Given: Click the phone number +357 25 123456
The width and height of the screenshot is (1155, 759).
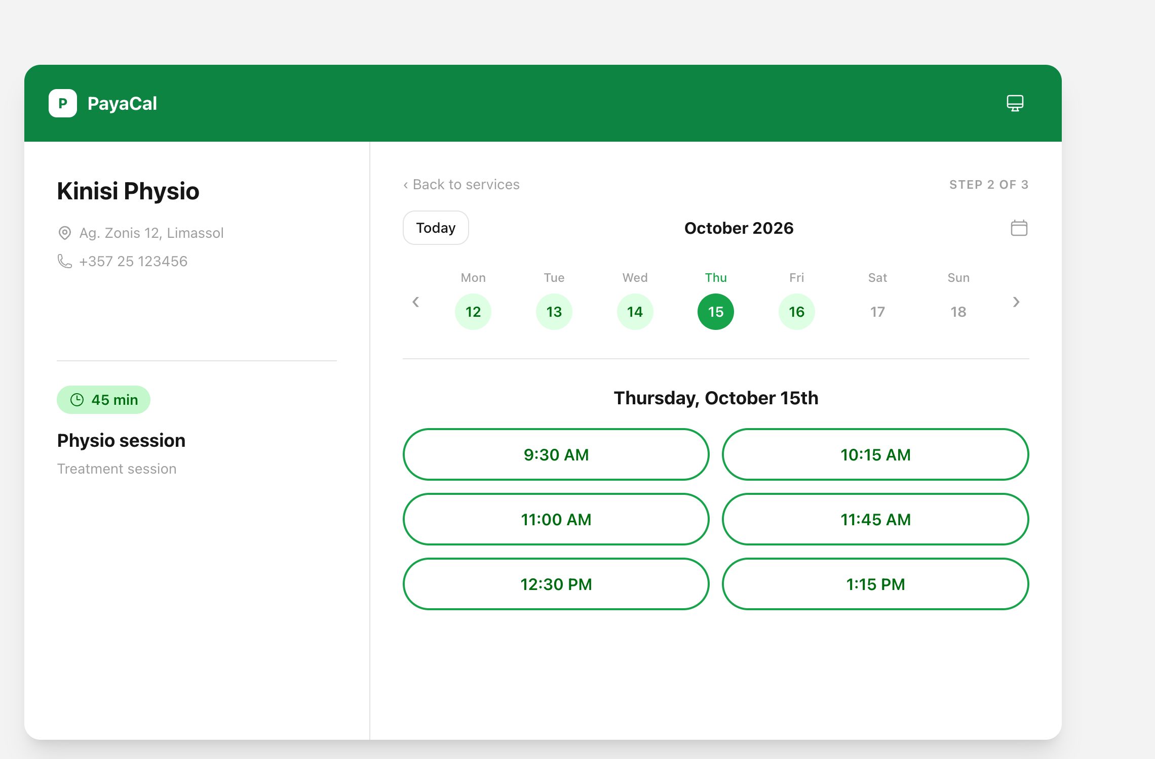Looking at the screenshot, I should tap(133, 261).
